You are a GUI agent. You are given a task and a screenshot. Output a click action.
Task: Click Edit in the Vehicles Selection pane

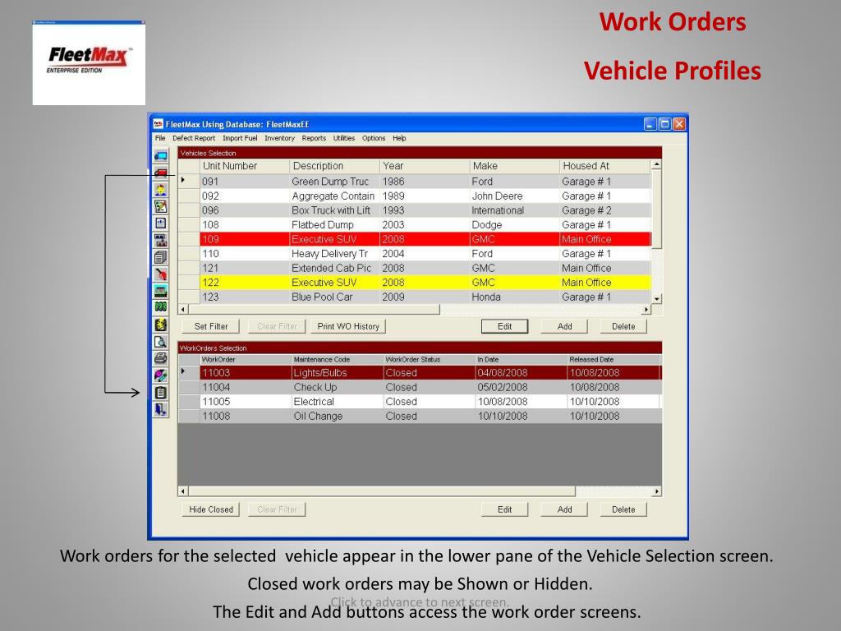(x=505, y=326)
